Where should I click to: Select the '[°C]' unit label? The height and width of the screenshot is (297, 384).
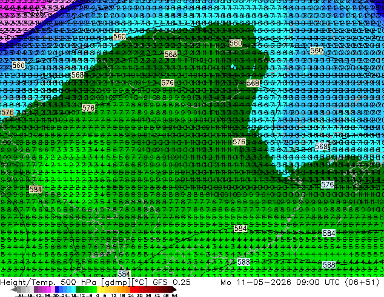[x=140, y=282]
